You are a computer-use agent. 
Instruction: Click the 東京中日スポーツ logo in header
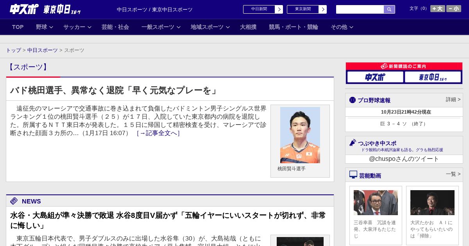coord(62,10)
